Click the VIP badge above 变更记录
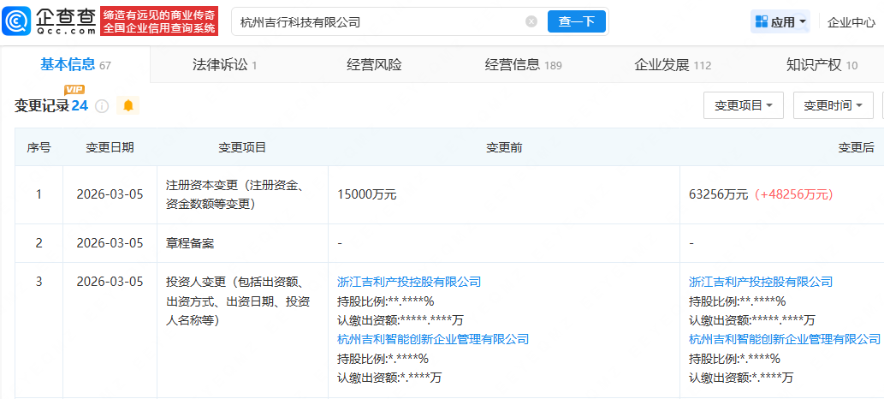Image resolution: width=884 pixels, height=399 pixels. 74,90
